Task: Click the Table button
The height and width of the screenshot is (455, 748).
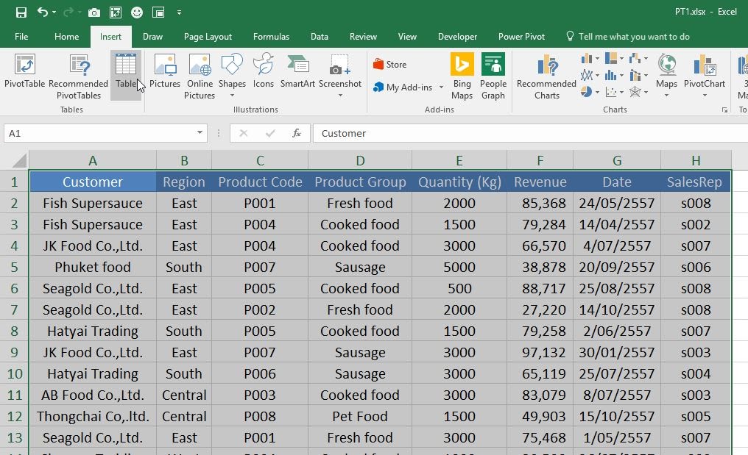Action: (126, 75)
